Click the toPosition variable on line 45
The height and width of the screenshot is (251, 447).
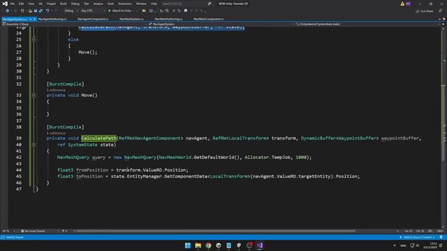point(89,176)
